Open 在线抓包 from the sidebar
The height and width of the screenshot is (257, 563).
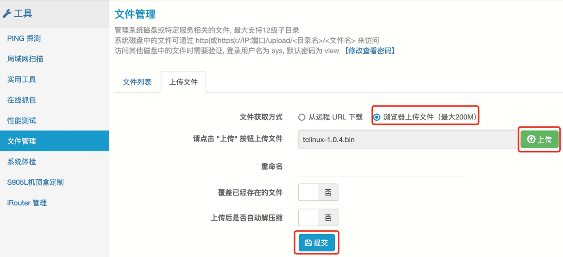[22, 100]
